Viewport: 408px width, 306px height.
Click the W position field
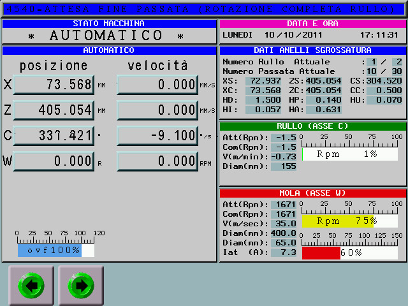point(54,161)
